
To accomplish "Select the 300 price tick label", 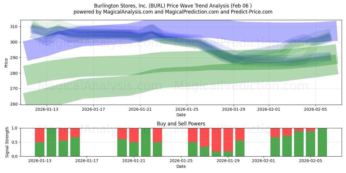I will pos(14,42).
